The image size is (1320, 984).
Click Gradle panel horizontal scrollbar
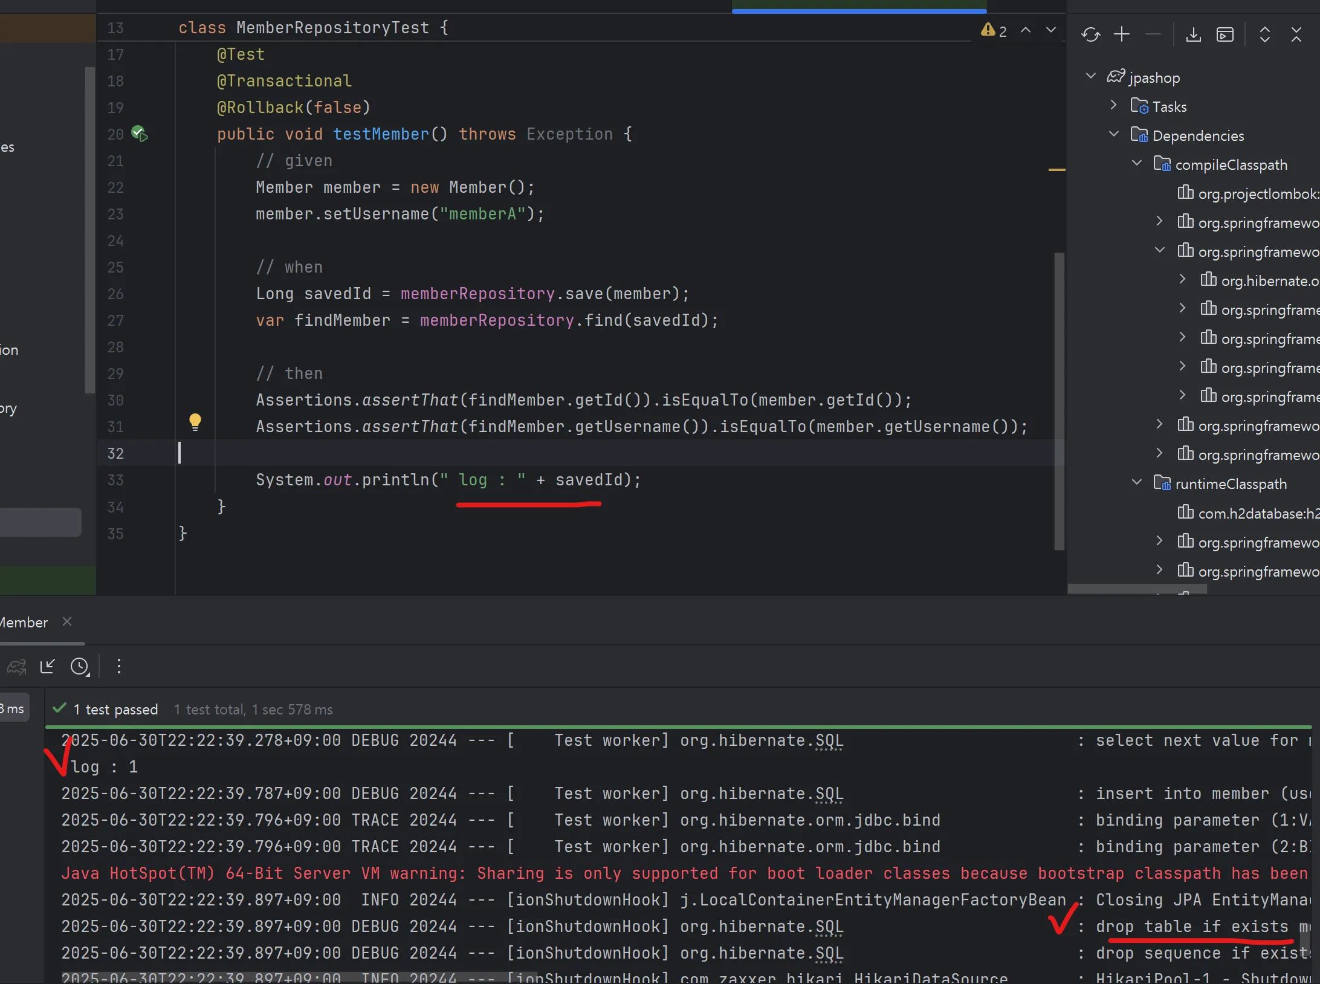point(1137,589)
